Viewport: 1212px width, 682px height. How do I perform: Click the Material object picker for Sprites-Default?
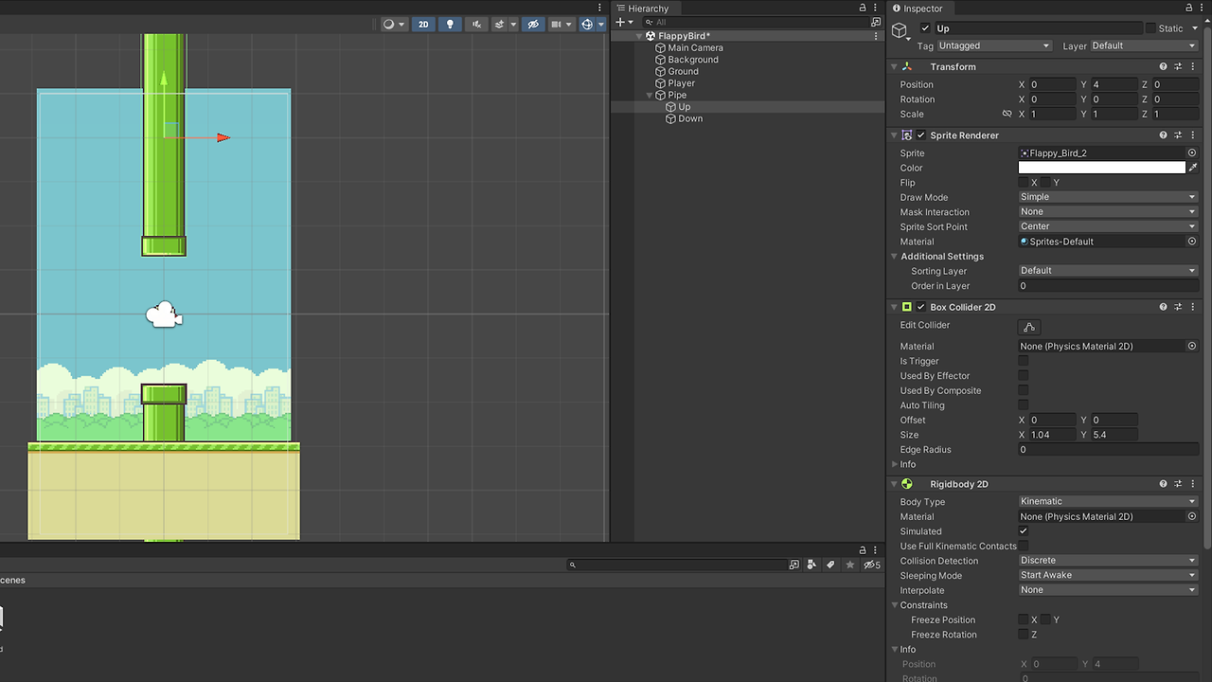coord(1192,242)
